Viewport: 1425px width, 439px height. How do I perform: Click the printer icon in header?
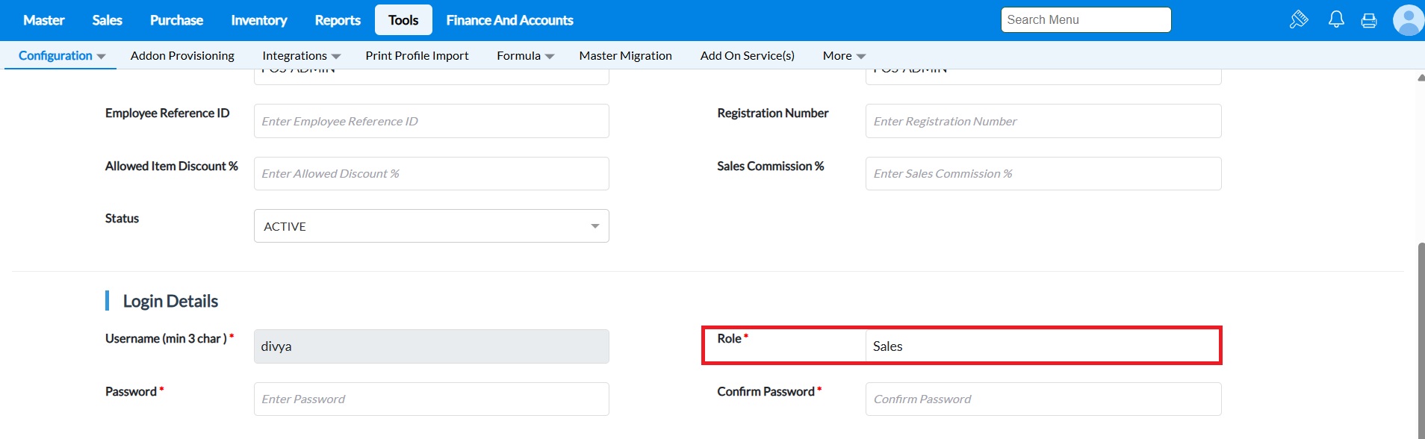(1369, 20)
